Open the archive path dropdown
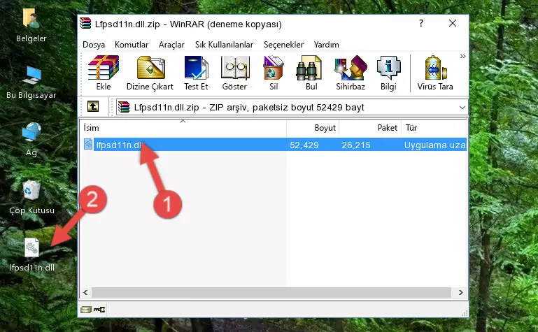 click(x=462, y=108)
